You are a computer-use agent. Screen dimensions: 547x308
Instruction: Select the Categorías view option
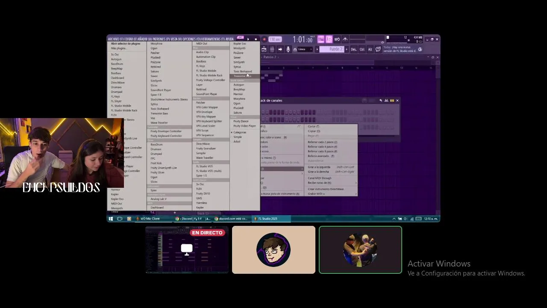coord(240,132)
